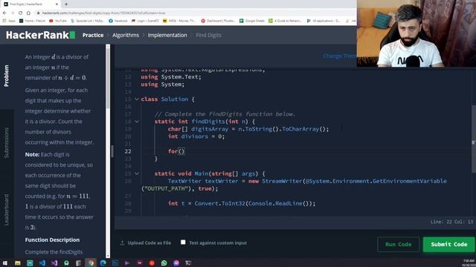Screen dimensions: 476x267
Task: Reload the HackerRank page
Action: pyautogui.click(x=20, y=13)
